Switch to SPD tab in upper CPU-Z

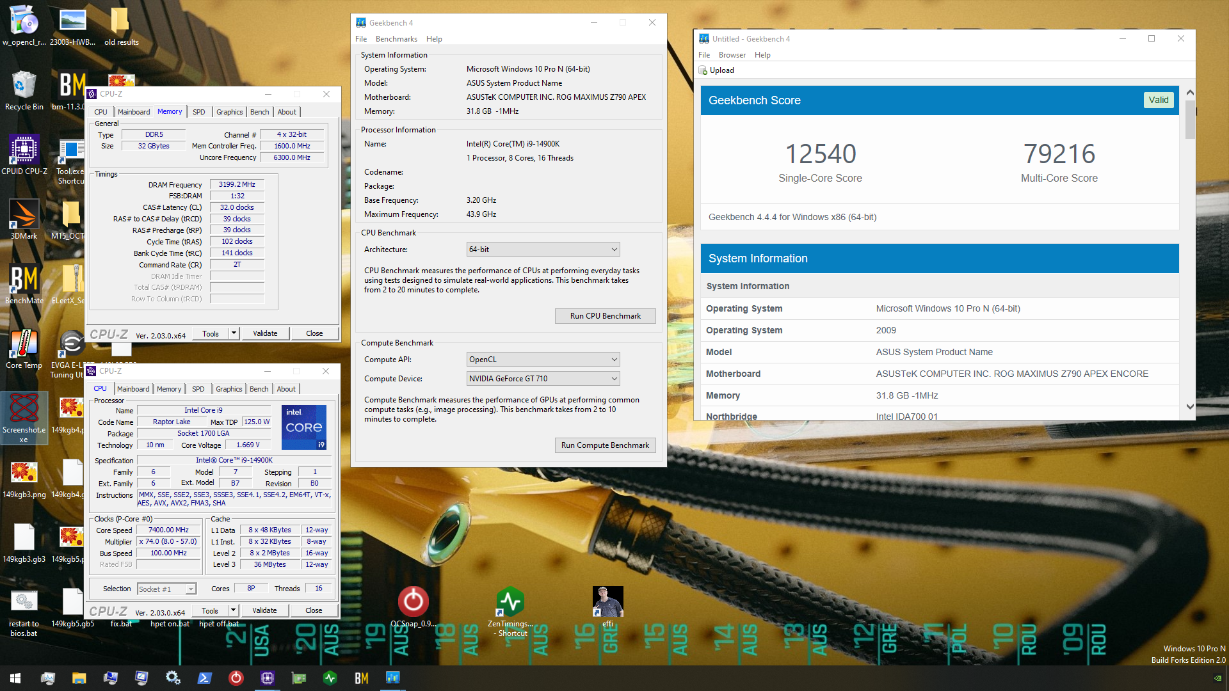pos(199,112)
